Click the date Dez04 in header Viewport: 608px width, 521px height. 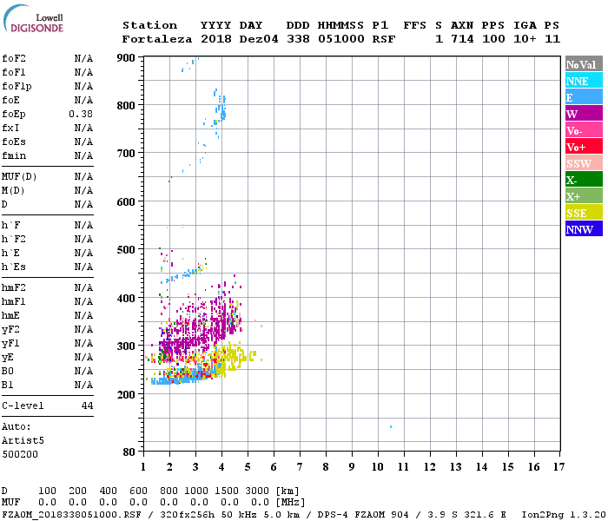coord(259,39)
